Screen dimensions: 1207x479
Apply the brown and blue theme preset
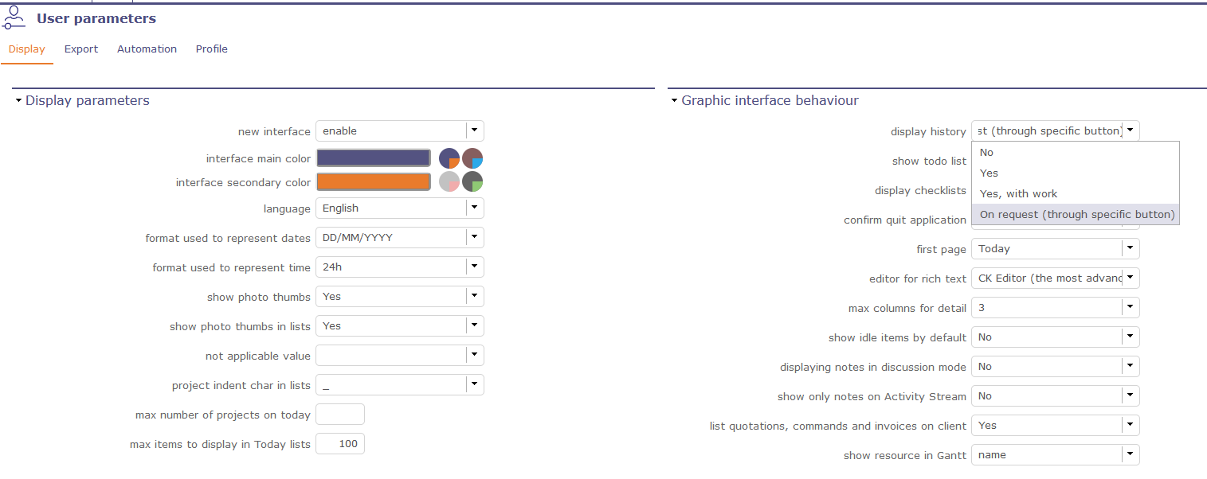[472, 158]
